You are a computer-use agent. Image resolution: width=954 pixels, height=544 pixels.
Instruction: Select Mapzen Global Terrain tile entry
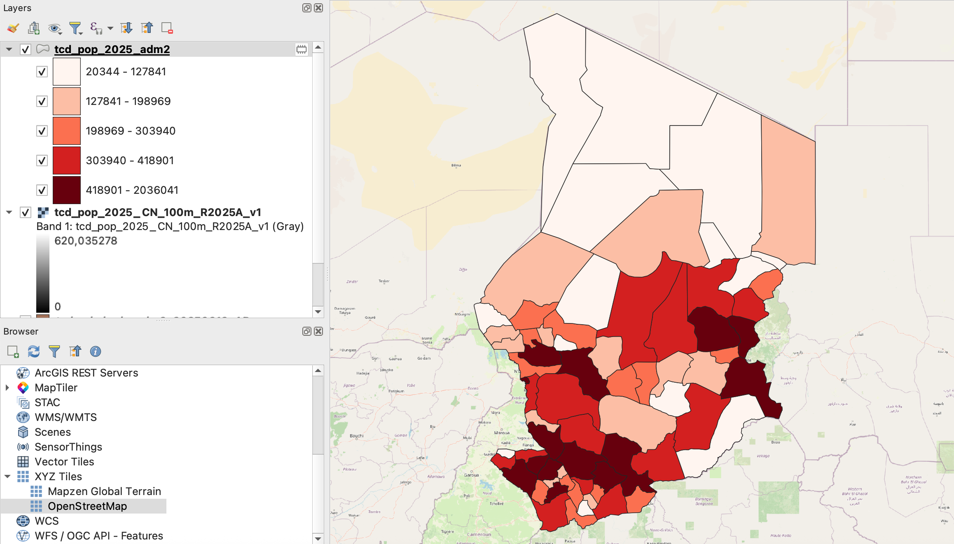pyautogui.click(x=104, y=491)
